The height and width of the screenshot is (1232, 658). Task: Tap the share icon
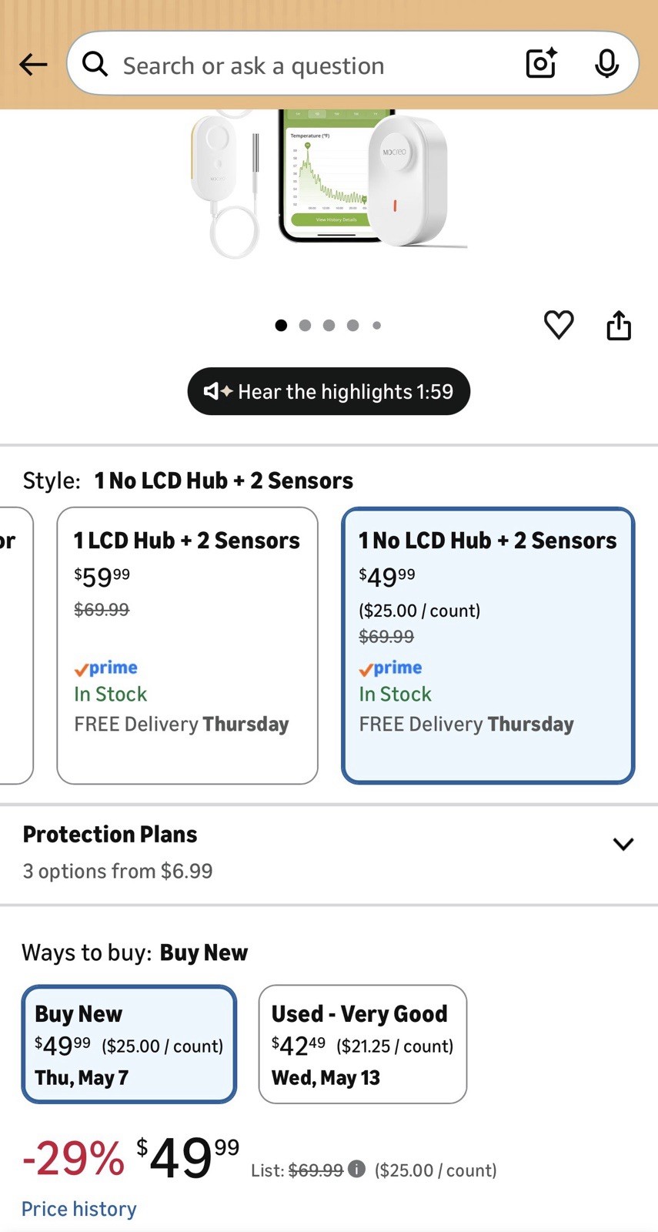[x=619, y=325]
